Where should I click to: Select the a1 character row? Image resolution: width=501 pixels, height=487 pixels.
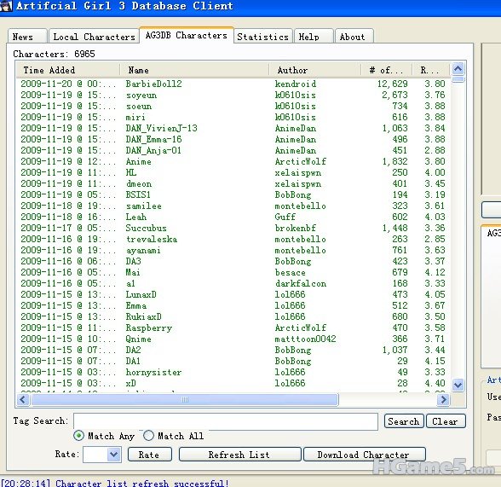point(233,283)
